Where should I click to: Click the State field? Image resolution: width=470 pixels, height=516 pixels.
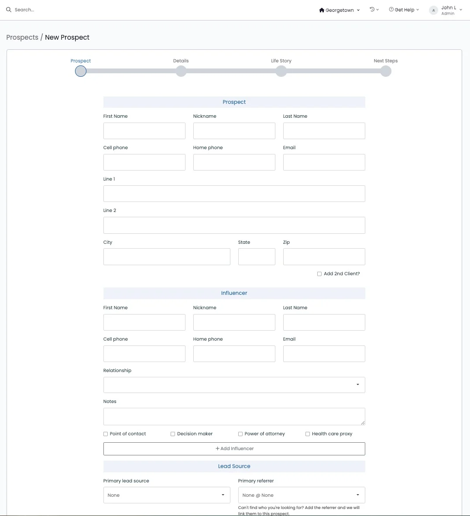(257, 256)
